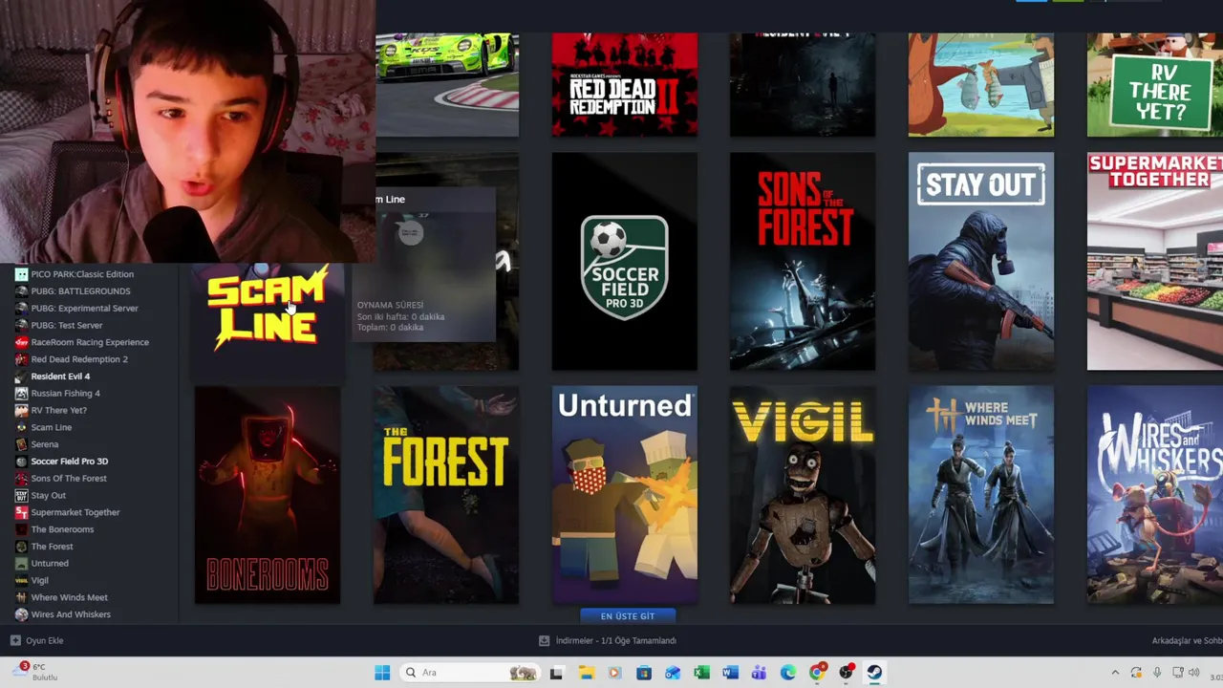The height and width of the screenshot is (688, 1223).
Task: Open the cartoon fishing game cover
Action: pos(981,85)
